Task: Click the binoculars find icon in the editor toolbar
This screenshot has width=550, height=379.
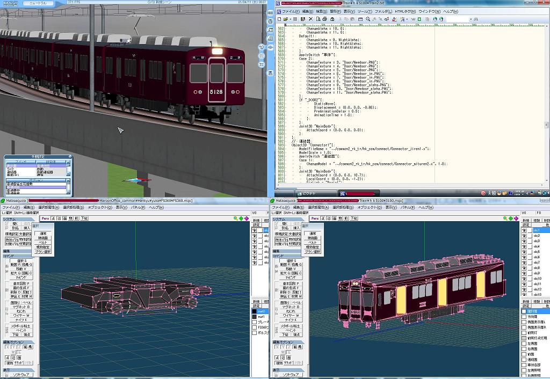Action: tap(476, 19)
